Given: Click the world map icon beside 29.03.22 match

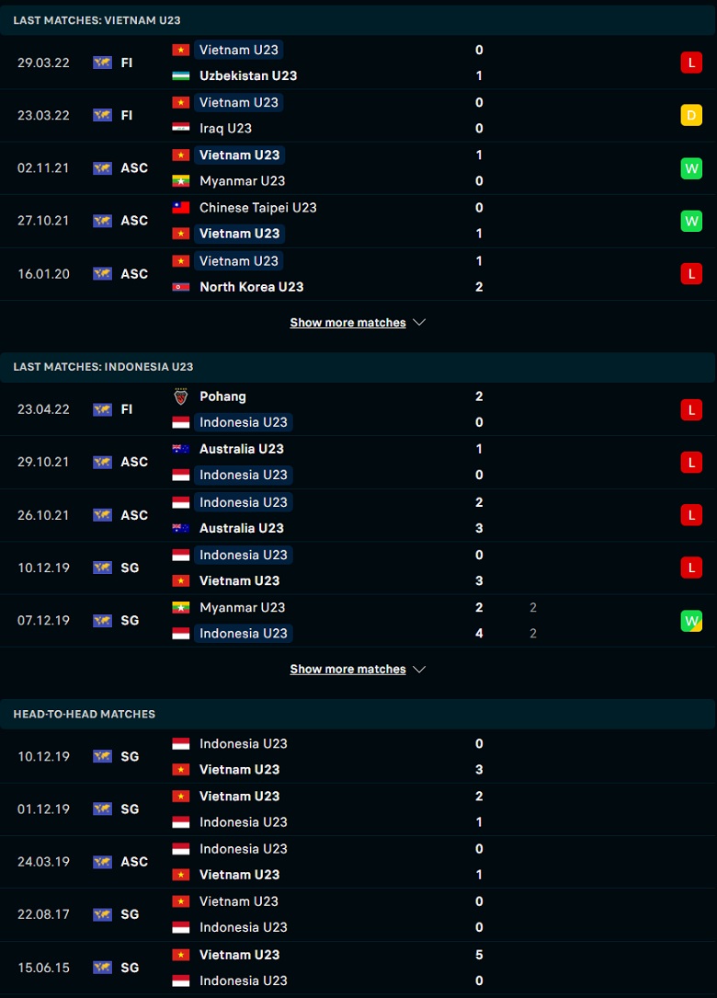Looking at the screenshot, I should [x=102, y=63].
